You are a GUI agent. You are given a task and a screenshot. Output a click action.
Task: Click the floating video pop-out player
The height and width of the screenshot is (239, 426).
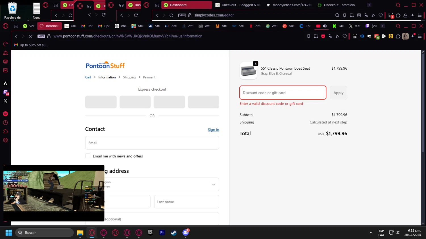point(54,193)
